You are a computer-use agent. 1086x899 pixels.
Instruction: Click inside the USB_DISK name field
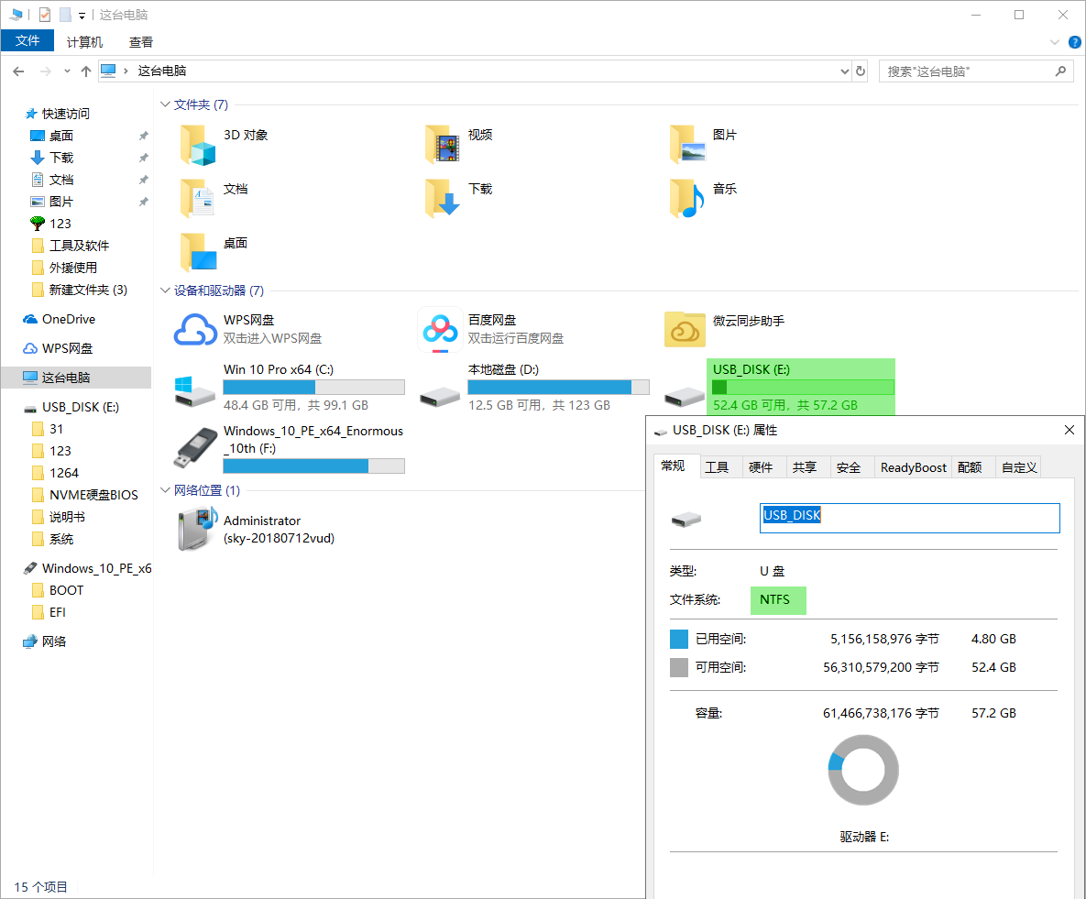907,517
